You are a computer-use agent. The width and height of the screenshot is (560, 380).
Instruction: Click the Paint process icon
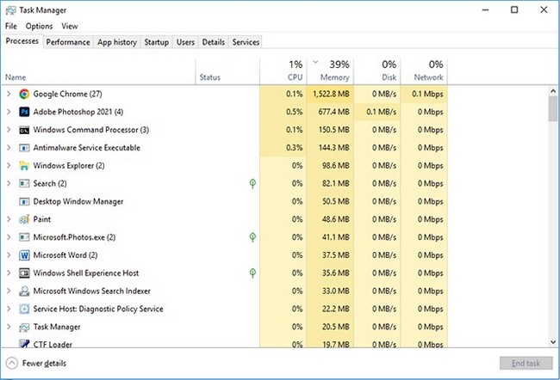click(24, 219)
